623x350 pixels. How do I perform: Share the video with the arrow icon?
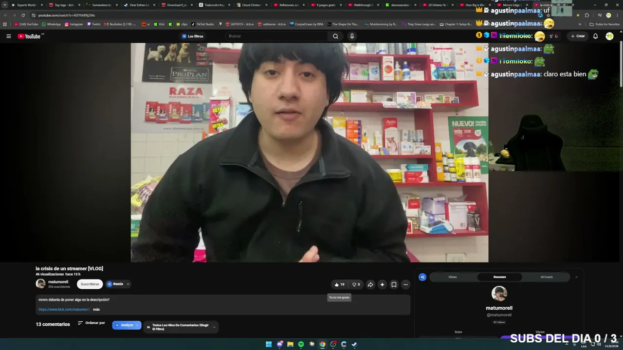(x=370, y=285)
